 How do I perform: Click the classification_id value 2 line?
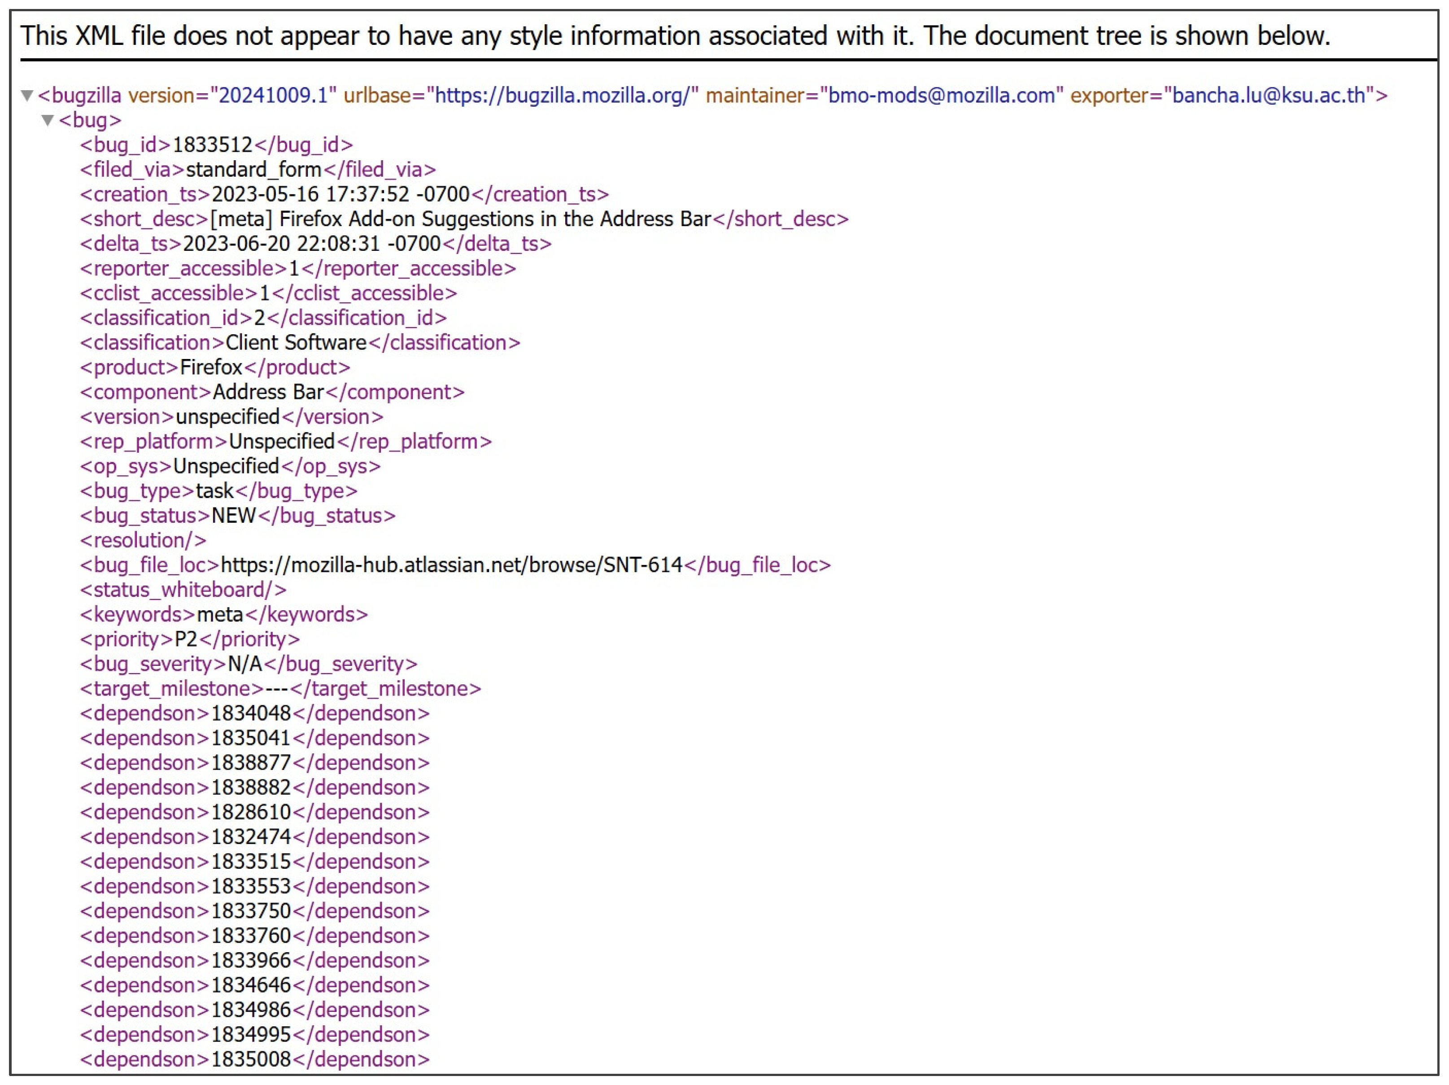pos(263,318)
